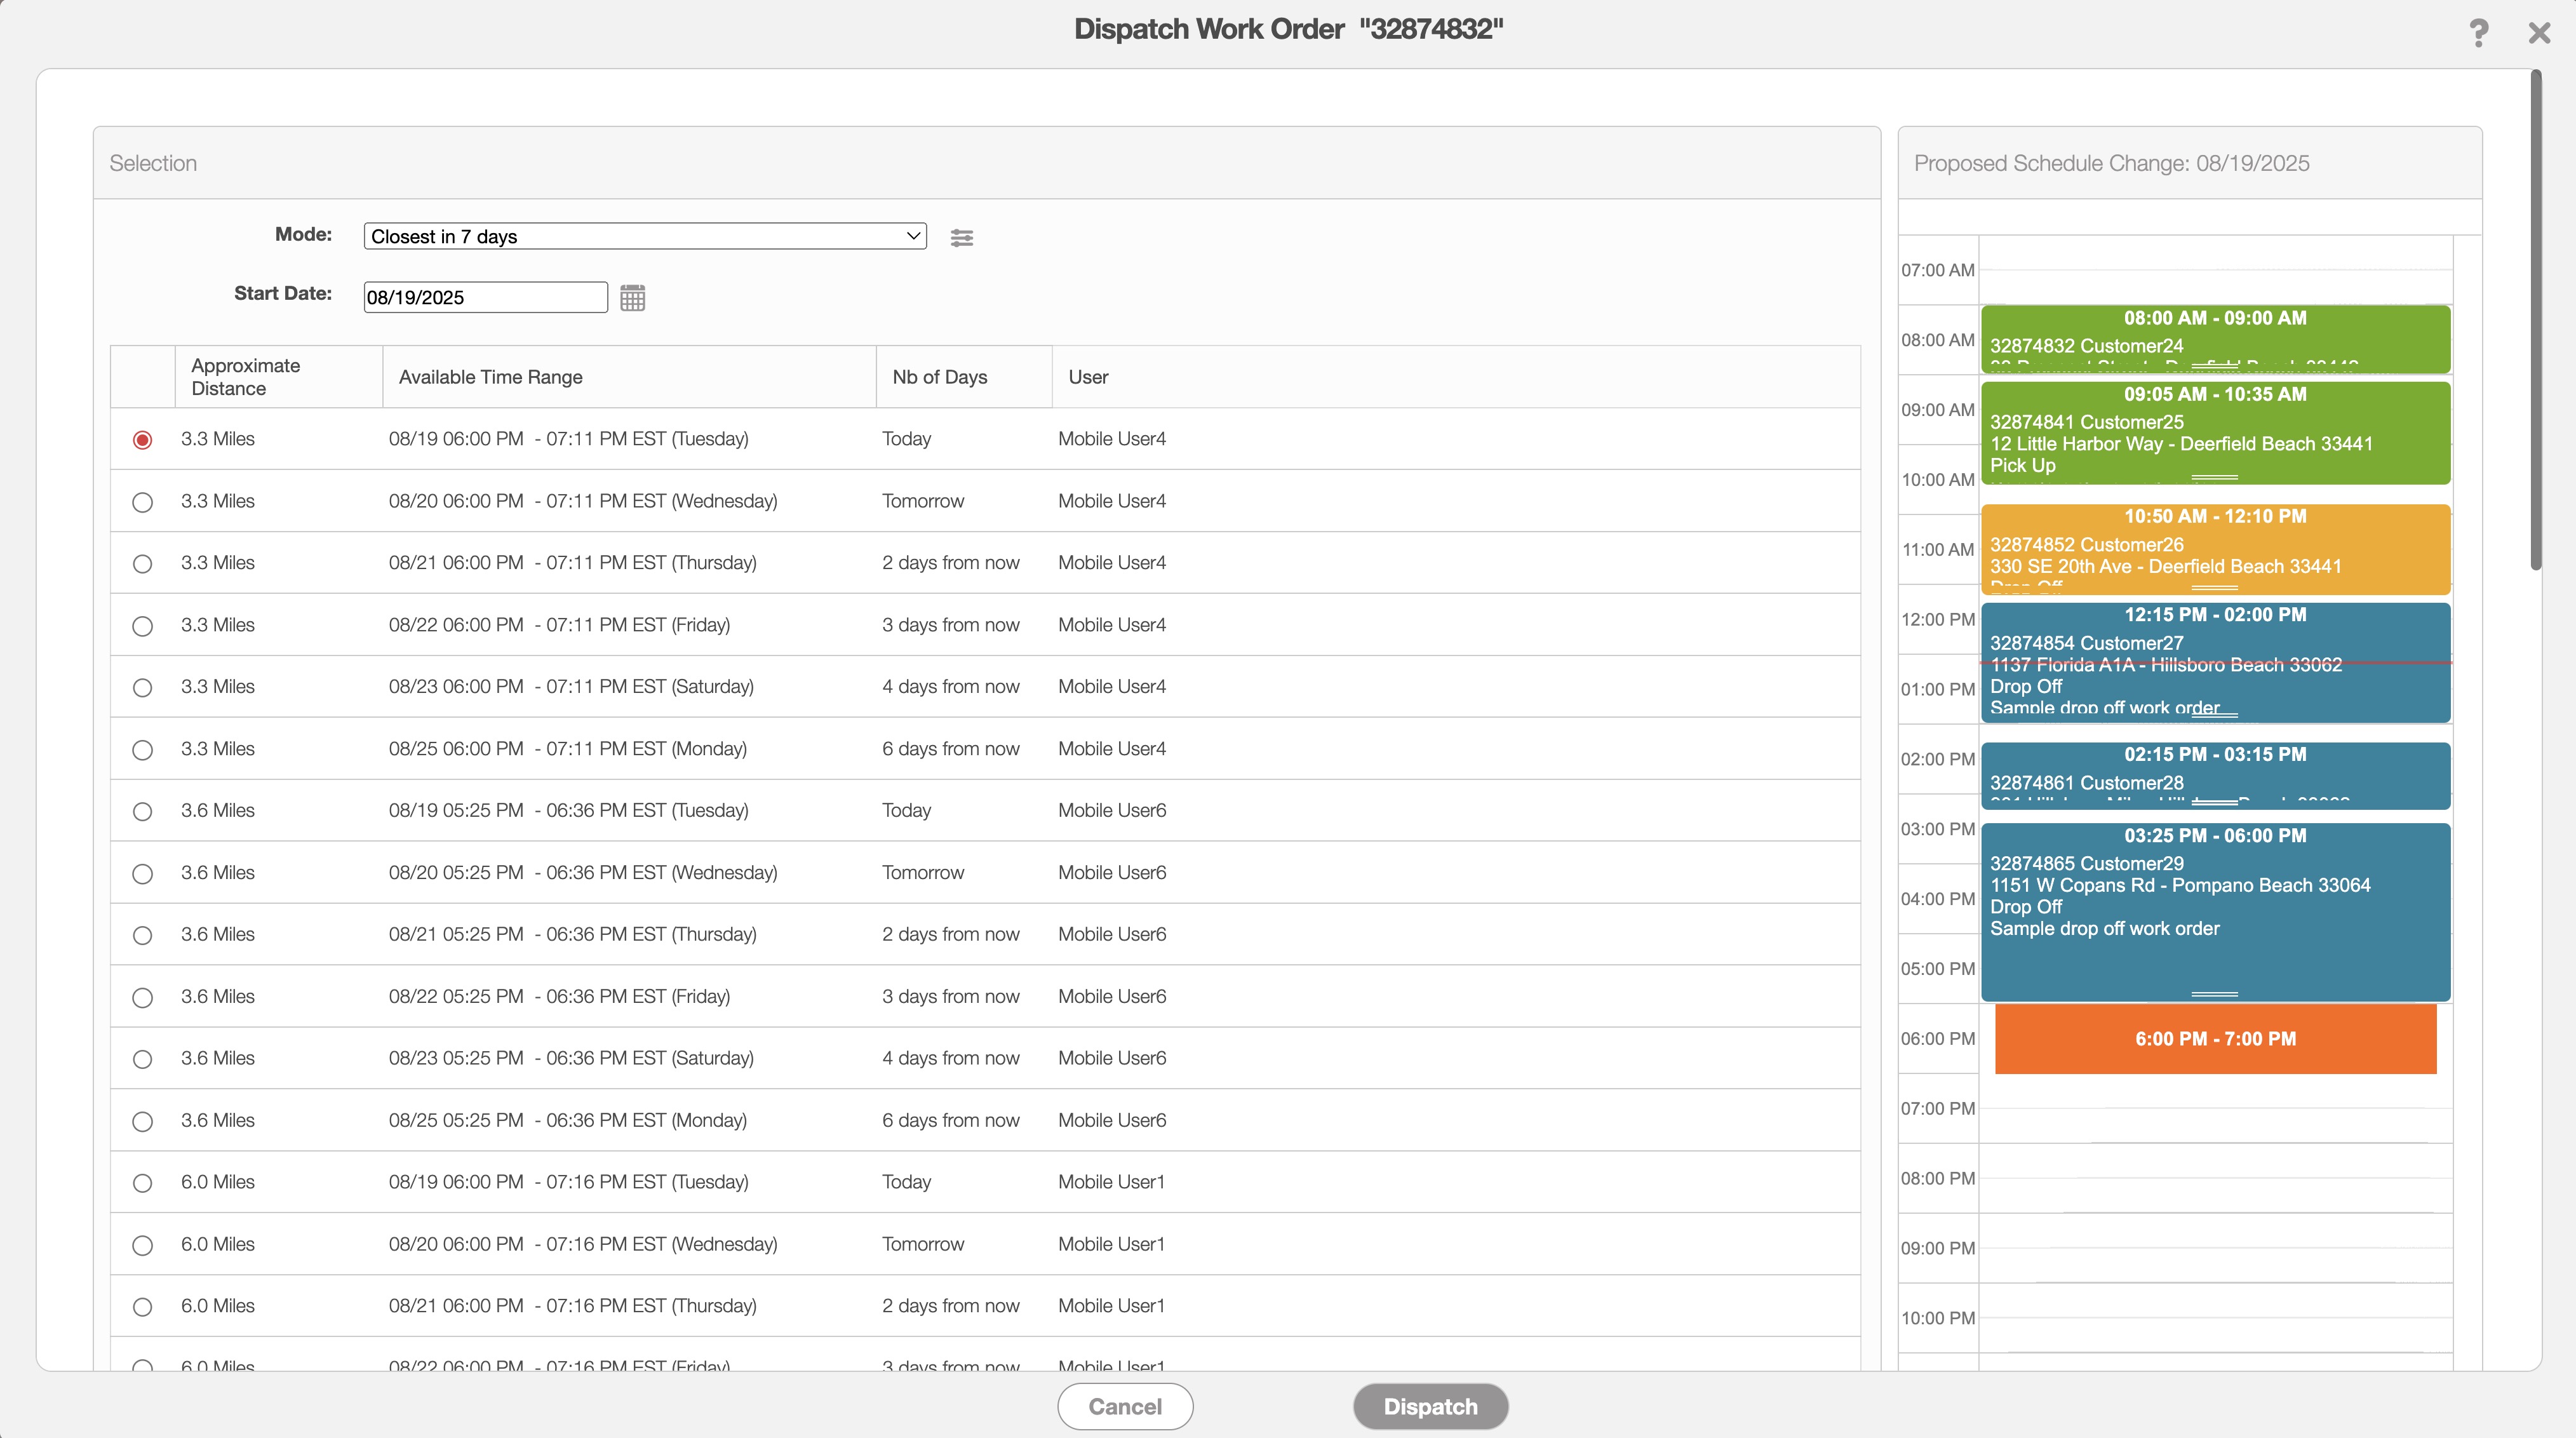Open the Mode dropdown Closest in 7 days
This screenshot has height=1438, width=2576.
[x=644, y=237]
